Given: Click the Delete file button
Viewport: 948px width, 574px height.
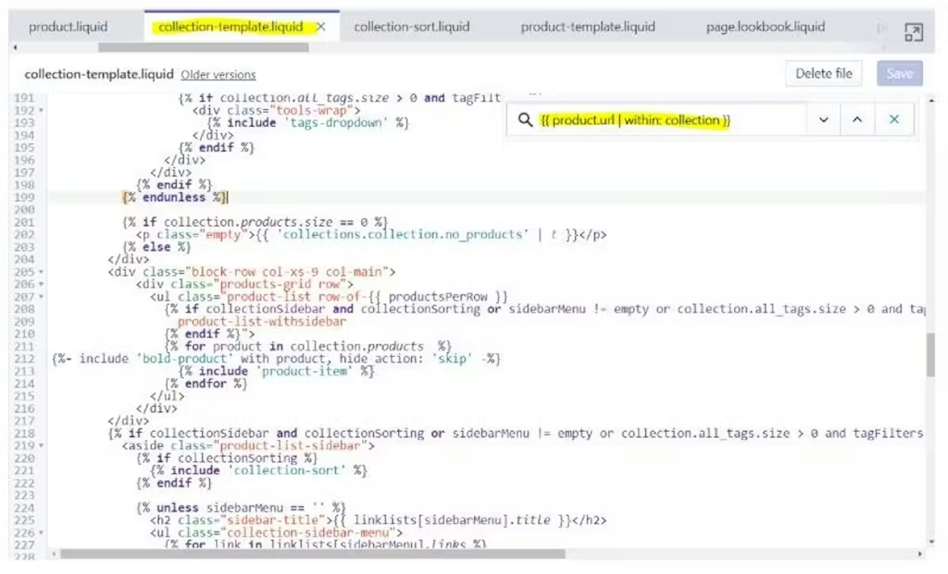Looking at the screenshot, I should [x=823, y=73].
